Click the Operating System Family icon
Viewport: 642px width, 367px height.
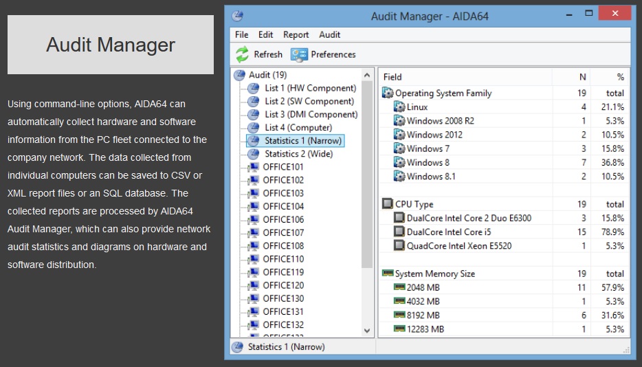coord(387,93)
